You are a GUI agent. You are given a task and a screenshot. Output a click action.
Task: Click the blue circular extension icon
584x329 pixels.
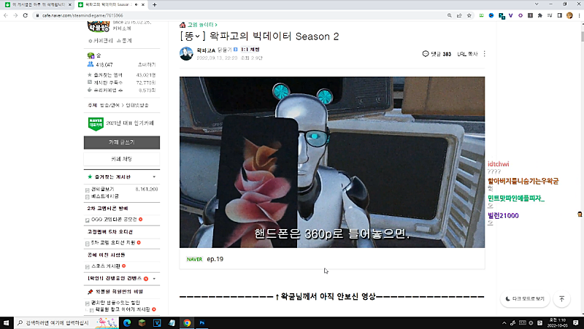click(x=491, y=15)
